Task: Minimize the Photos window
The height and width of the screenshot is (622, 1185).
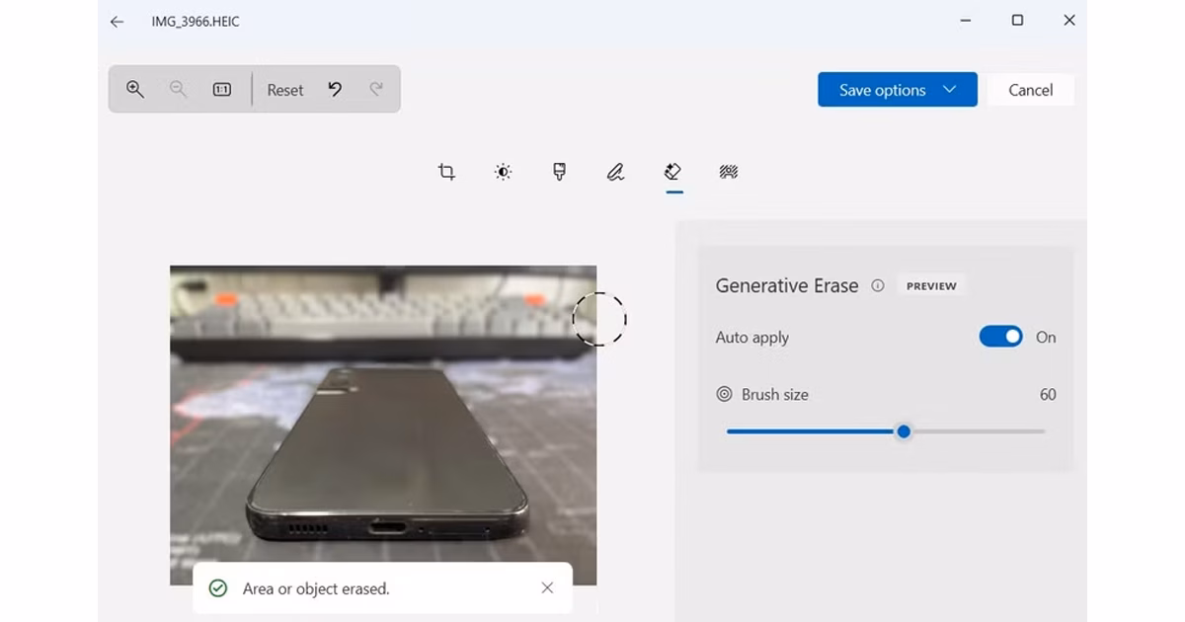Action: pyautogui.click(x=965, y=20)
